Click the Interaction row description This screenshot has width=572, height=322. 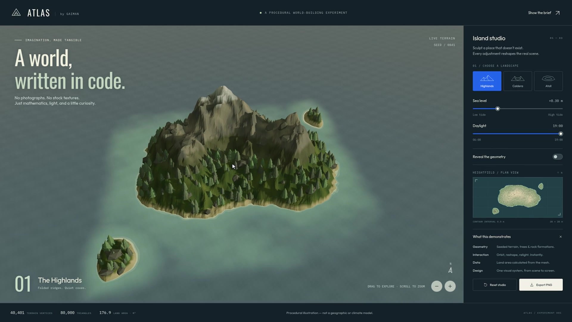[520, 255]
